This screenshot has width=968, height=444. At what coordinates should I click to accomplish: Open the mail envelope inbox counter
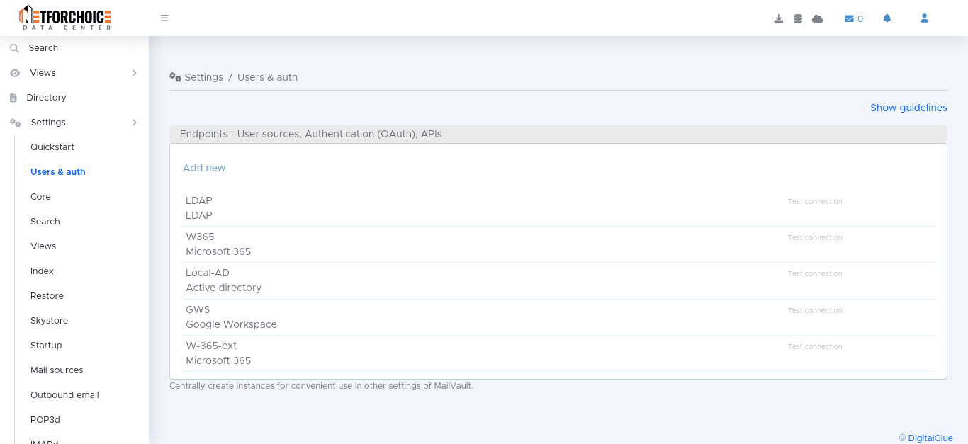coord(853,18)
